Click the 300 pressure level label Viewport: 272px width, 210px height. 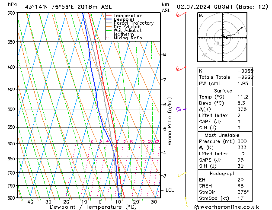tap(12, 13)
